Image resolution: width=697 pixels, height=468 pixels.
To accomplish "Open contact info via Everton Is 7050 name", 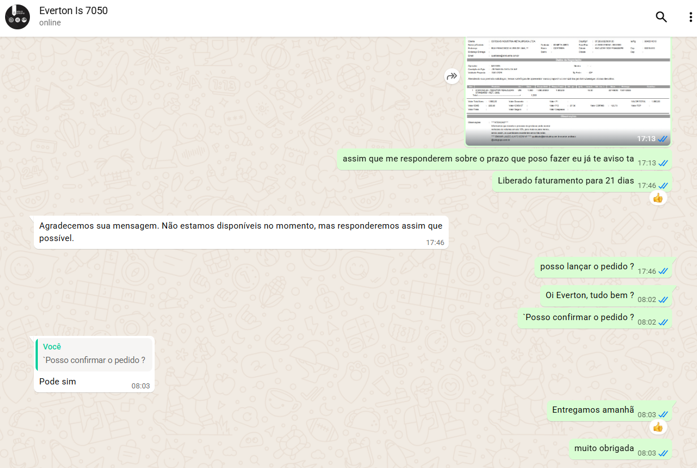I will pos(73,11).
